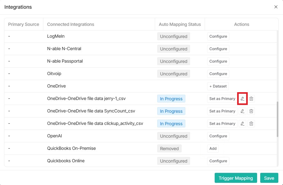
Task: Configure N-able Passportal integration
Action: click(x=218, y=61)
